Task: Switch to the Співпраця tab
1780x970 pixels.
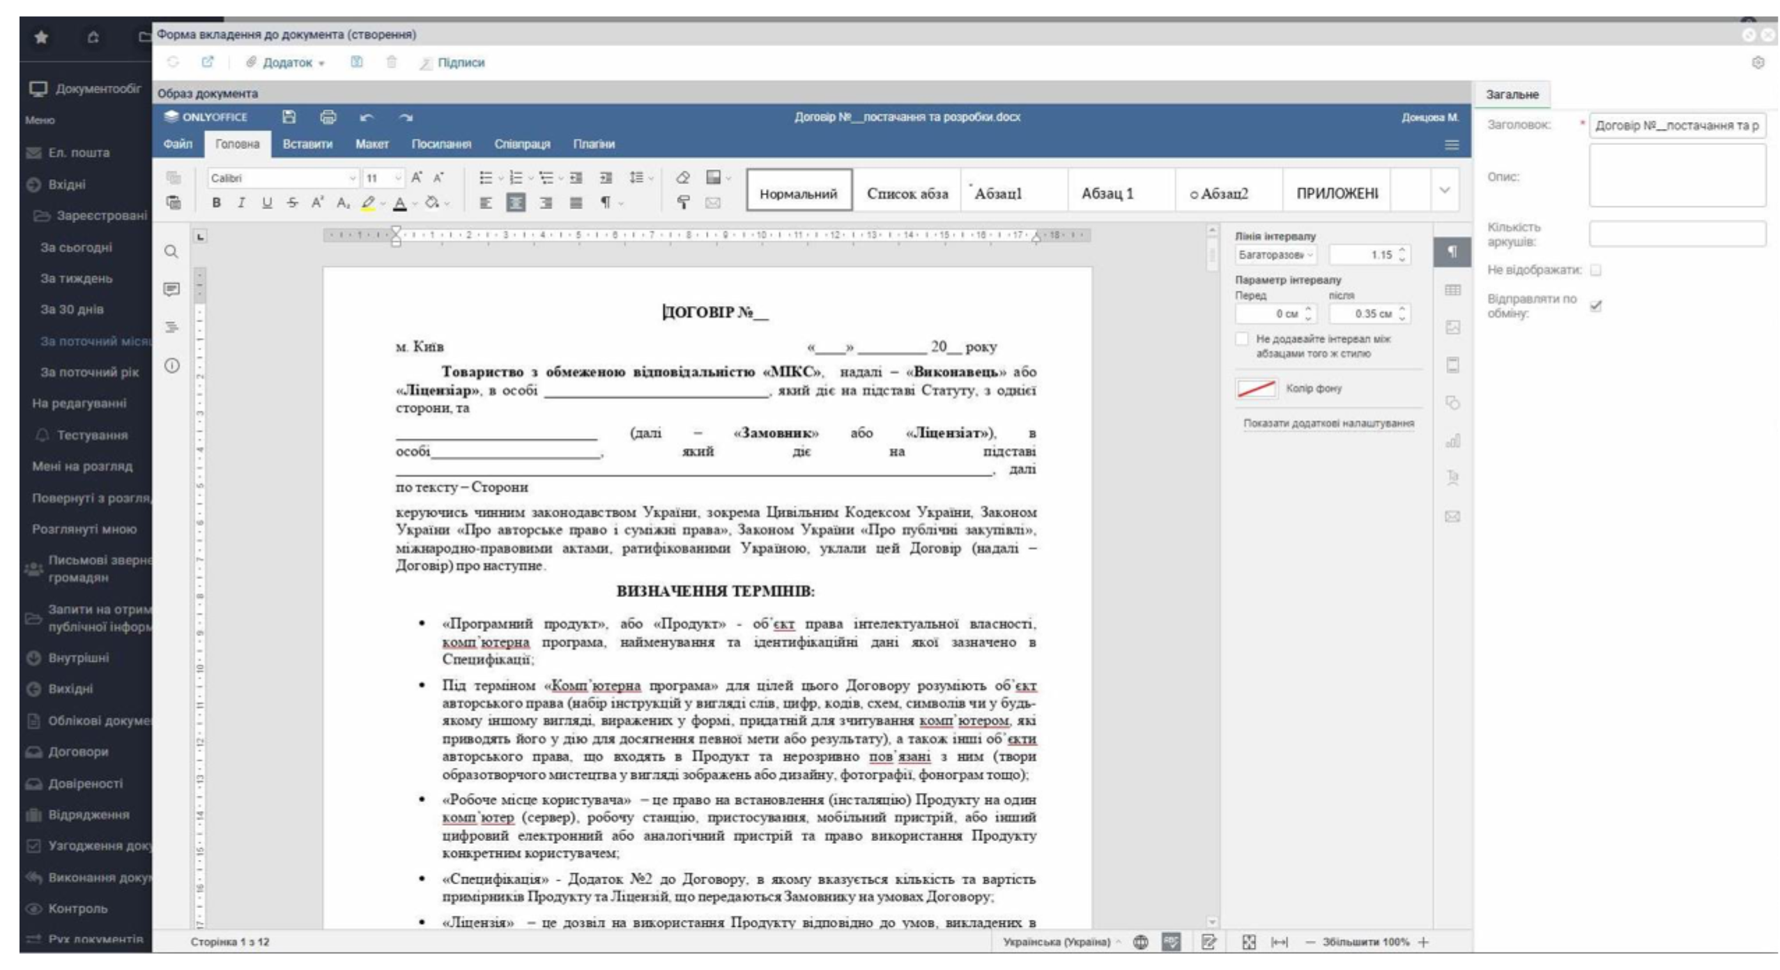Action: [x=522, y=144]
